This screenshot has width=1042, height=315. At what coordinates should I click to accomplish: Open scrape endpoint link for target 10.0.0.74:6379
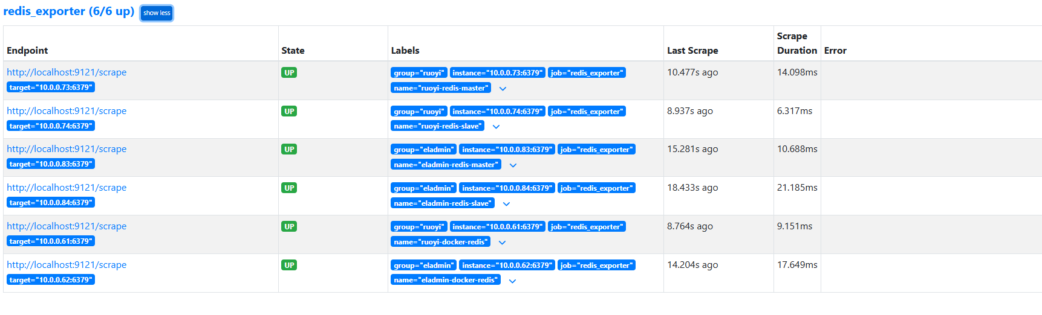point(67,111)
